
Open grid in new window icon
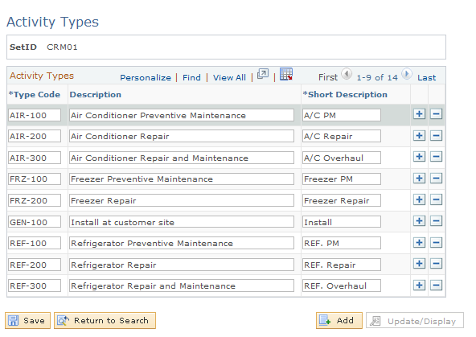[263, 74]
